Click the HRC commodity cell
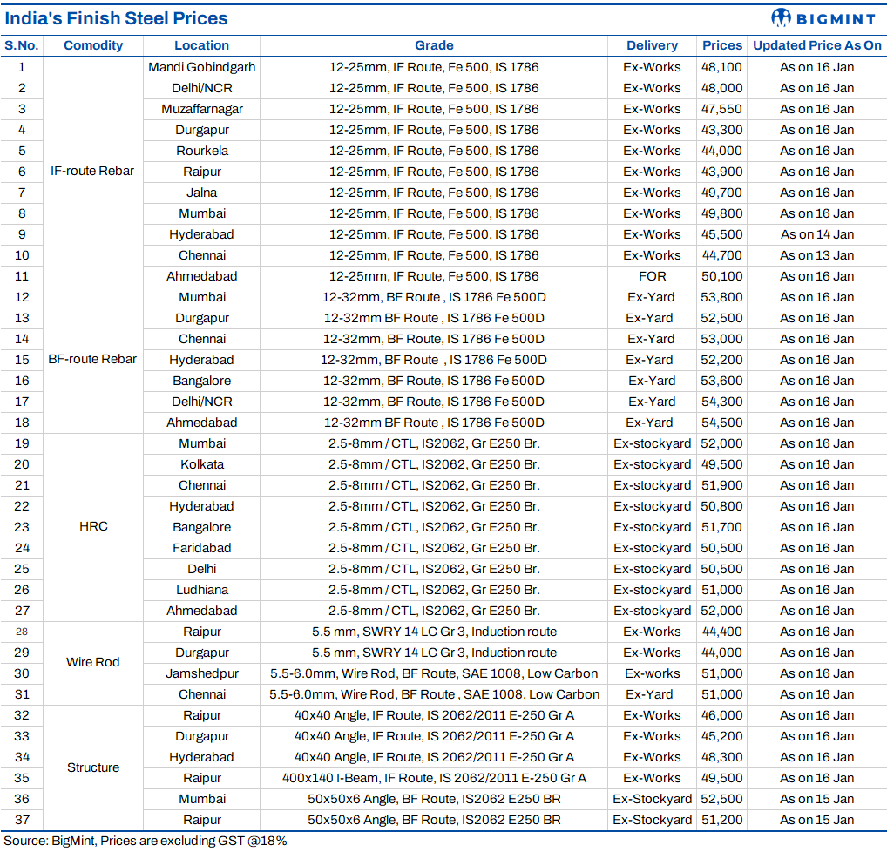Screen dimensions: 887x852 click(93, 526)
